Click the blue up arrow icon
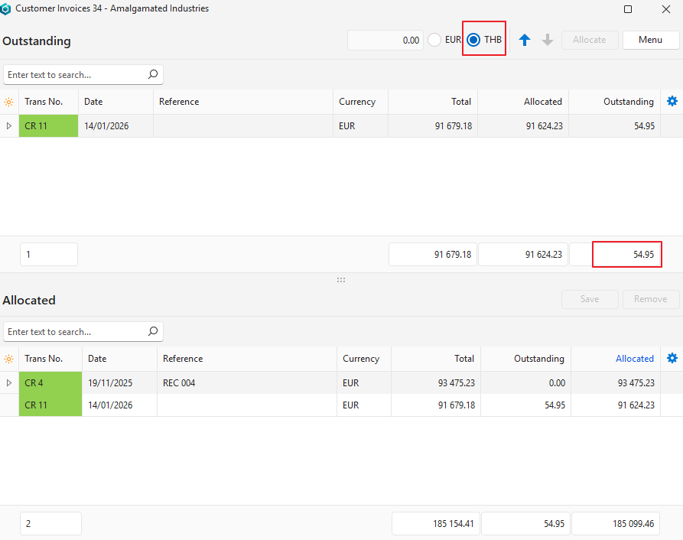 [x=525, y=41]
